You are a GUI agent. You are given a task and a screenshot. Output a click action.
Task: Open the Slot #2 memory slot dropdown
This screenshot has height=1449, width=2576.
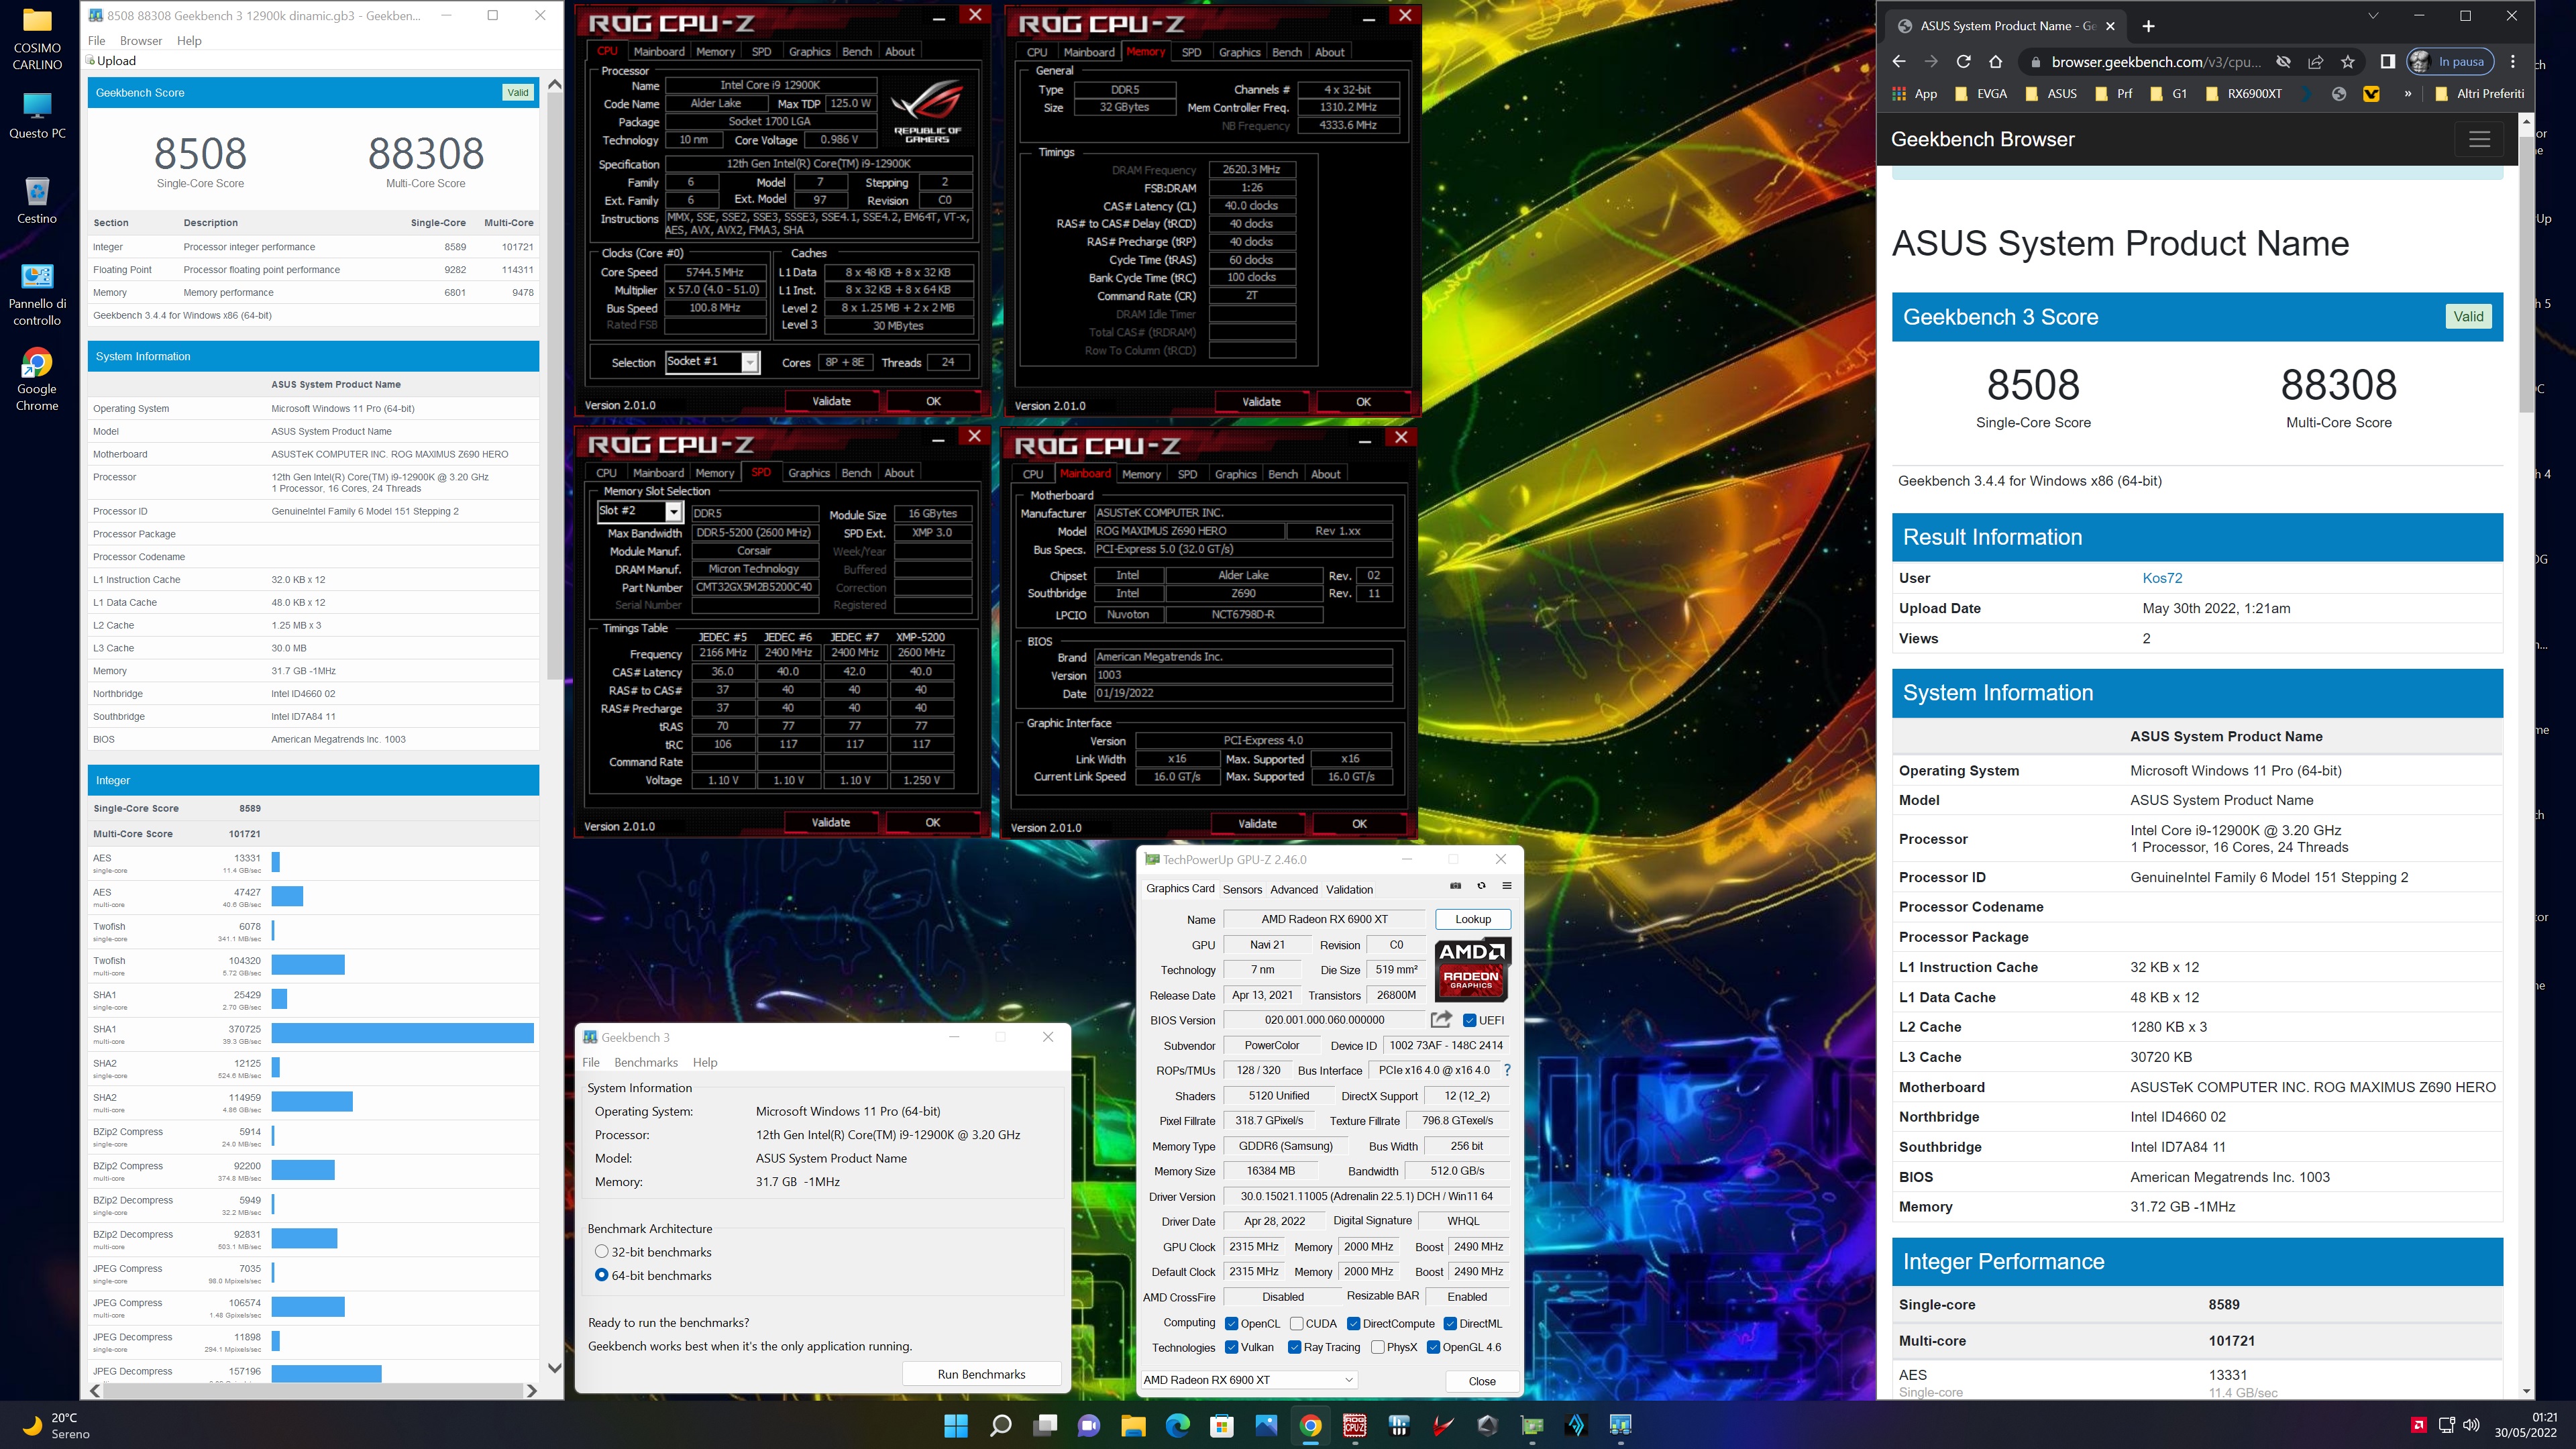tap(674, 511)
